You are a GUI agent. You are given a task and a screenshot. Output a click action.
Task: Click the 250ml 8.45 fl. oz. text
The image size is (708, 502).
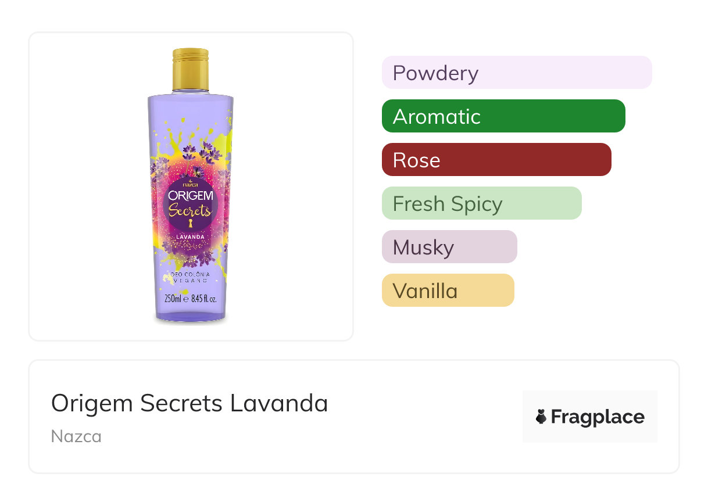pos(190,300)
